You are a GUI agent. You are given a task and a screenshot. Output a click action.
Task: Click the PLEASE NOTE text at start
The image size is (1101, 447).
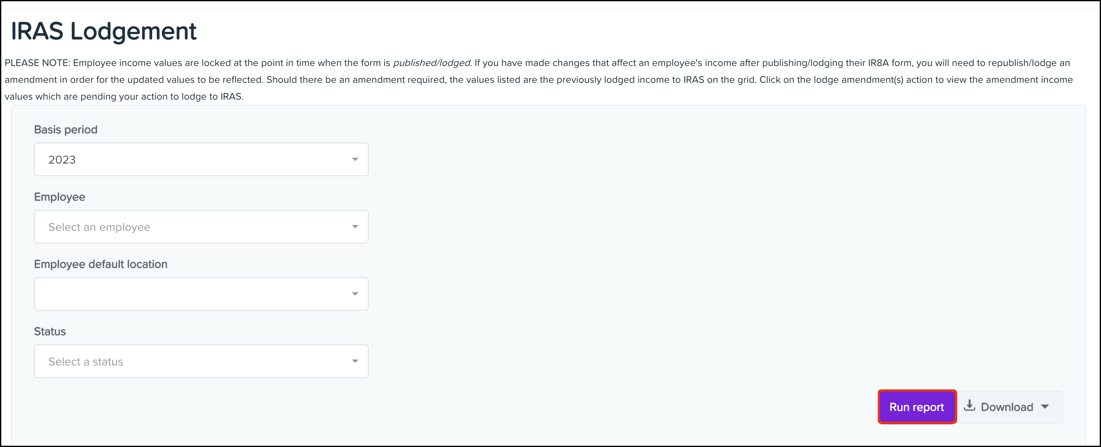point(37,63)
